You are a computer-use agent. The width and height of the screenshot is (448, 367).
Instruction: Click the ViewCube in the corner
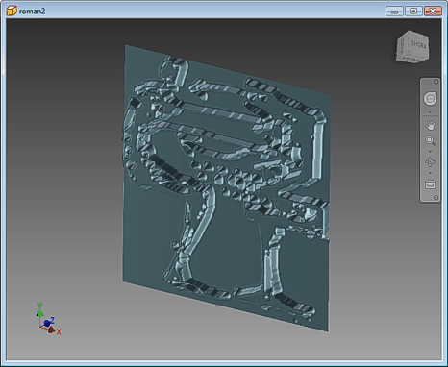tap(412, 47)
